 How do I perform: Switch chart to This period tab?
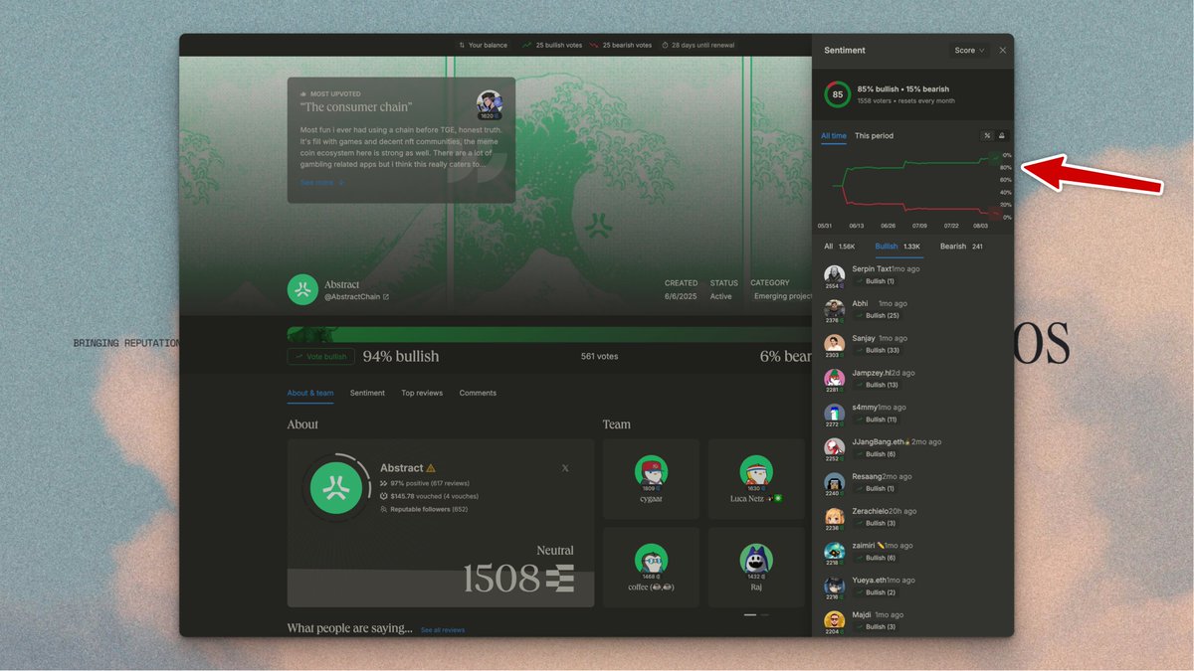point(874,136)
